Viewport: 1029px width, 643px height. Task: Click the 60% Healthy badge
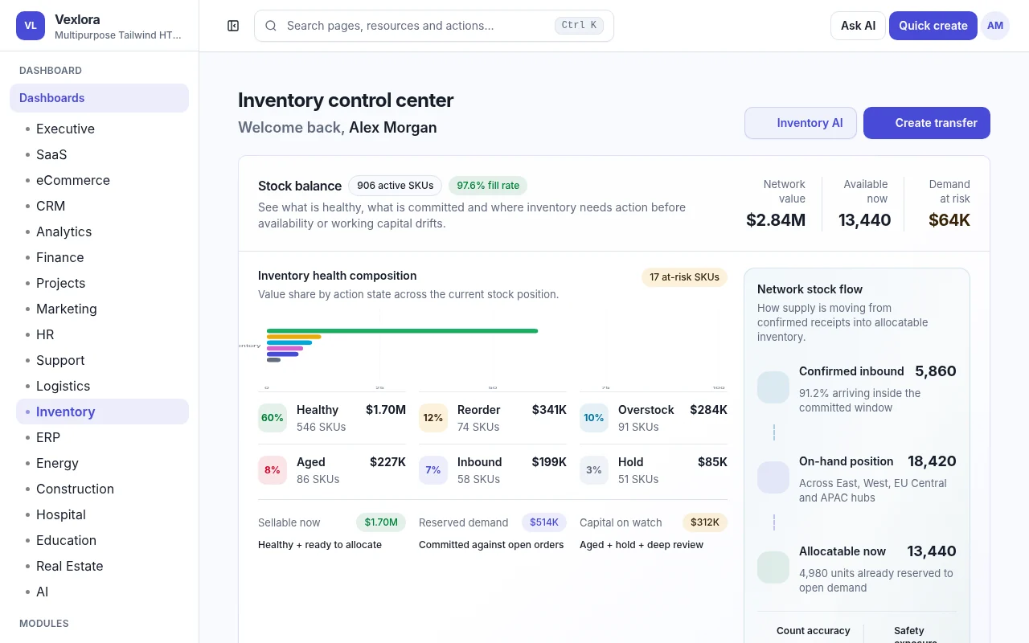point(273,418)
